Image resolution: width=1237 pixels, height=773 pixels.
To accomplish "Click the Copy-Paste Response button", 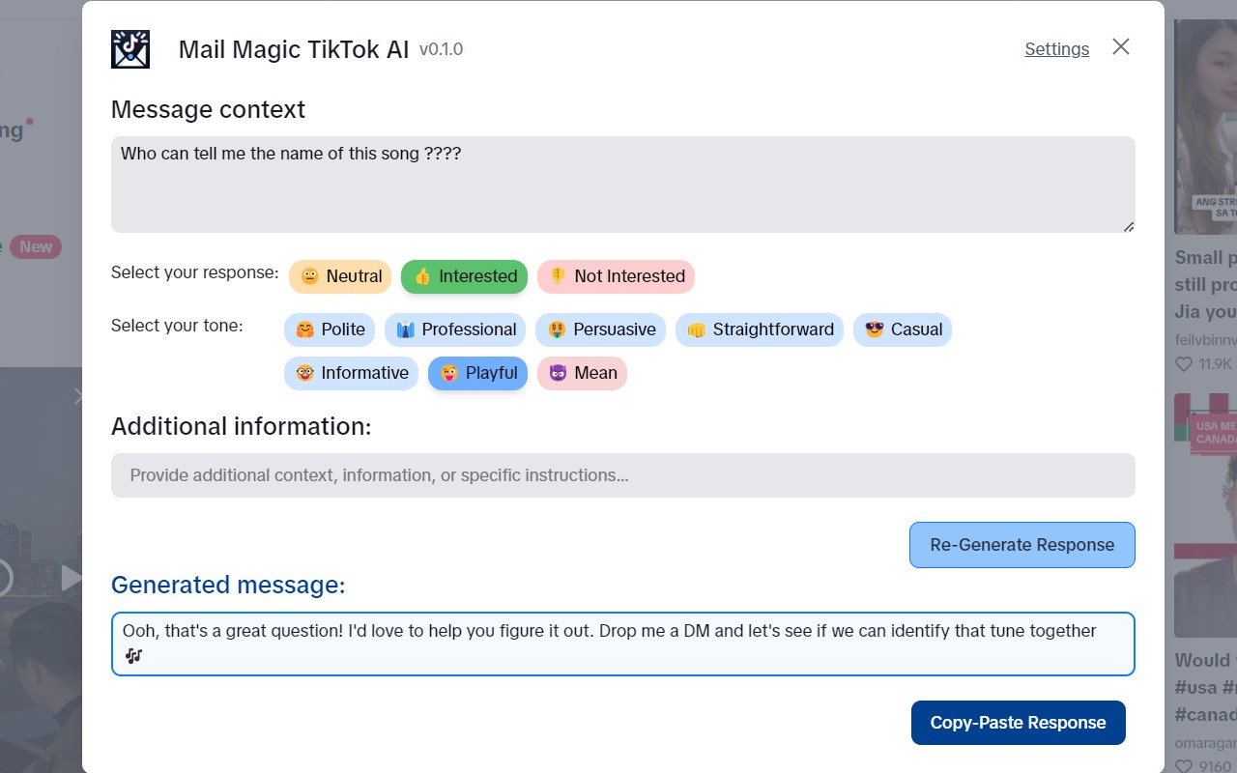I will [x=1018, y=723].
